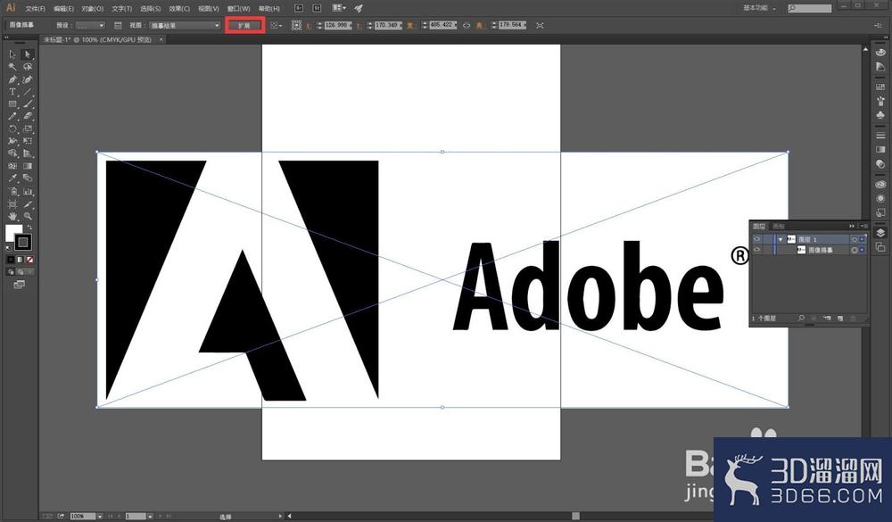Click target circle of 图层 1 row

pos(854,239)
